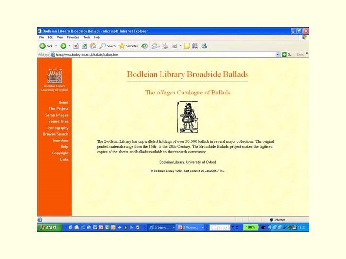Refresh the page using the toolbar icon
Screen dimensions: 346x259
pos(84,46)
